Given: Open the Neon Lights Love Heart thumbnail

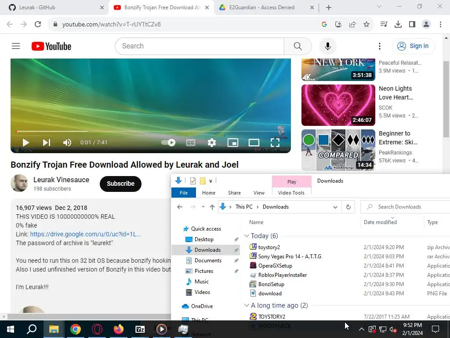Looking at the screenshot, I should pos(338,105).
